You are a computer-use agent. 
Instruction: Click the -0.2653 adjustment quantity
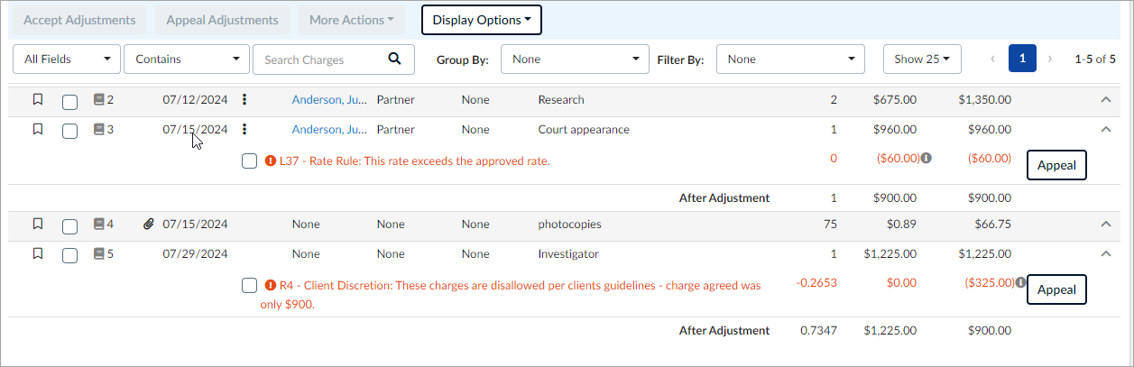816,283
